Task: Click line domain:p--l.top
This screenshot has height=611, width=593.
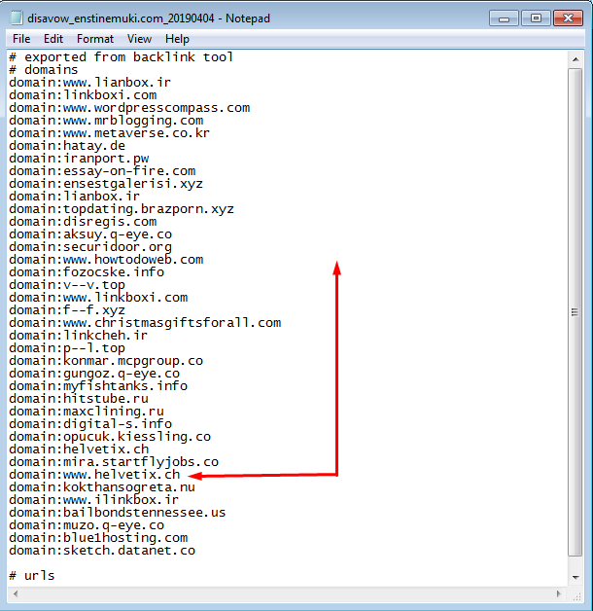Action: (67, 348)
